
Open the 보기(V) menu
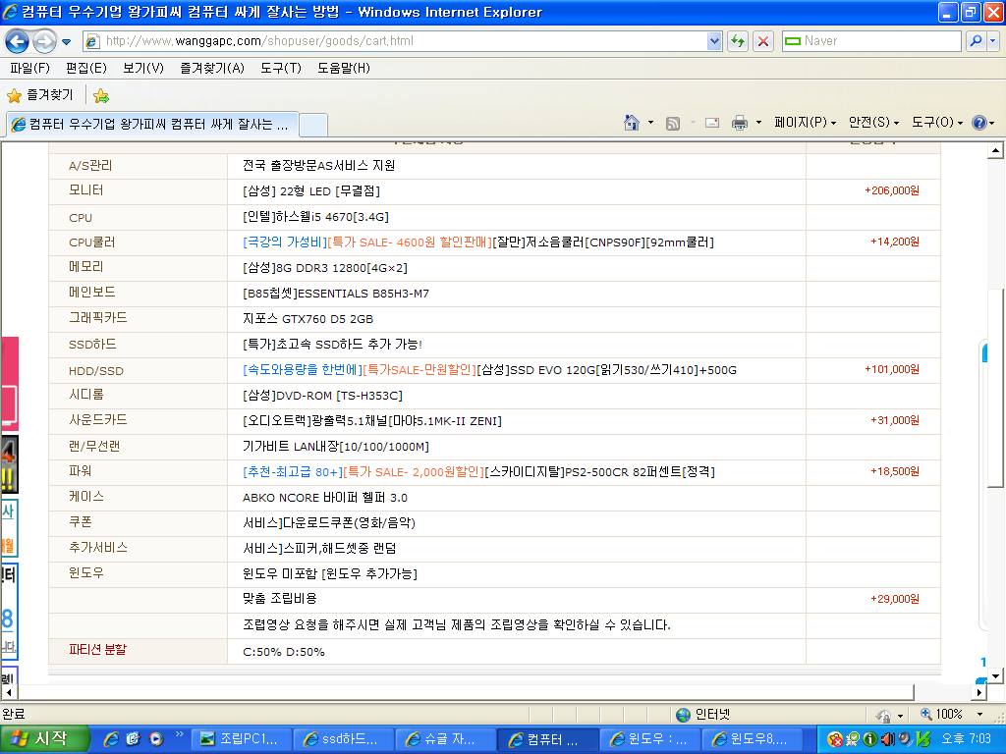[143, 68]
